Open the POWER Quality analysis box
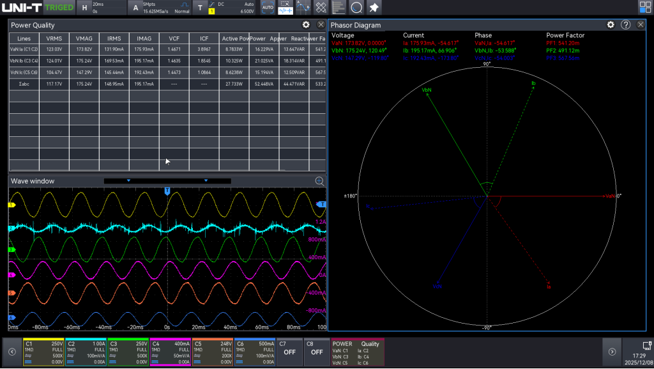 coord(358,352)
